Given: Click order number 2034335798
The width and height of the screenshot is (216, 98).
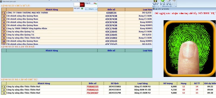Looking at the screenshot, I should [x=115, y=93].
